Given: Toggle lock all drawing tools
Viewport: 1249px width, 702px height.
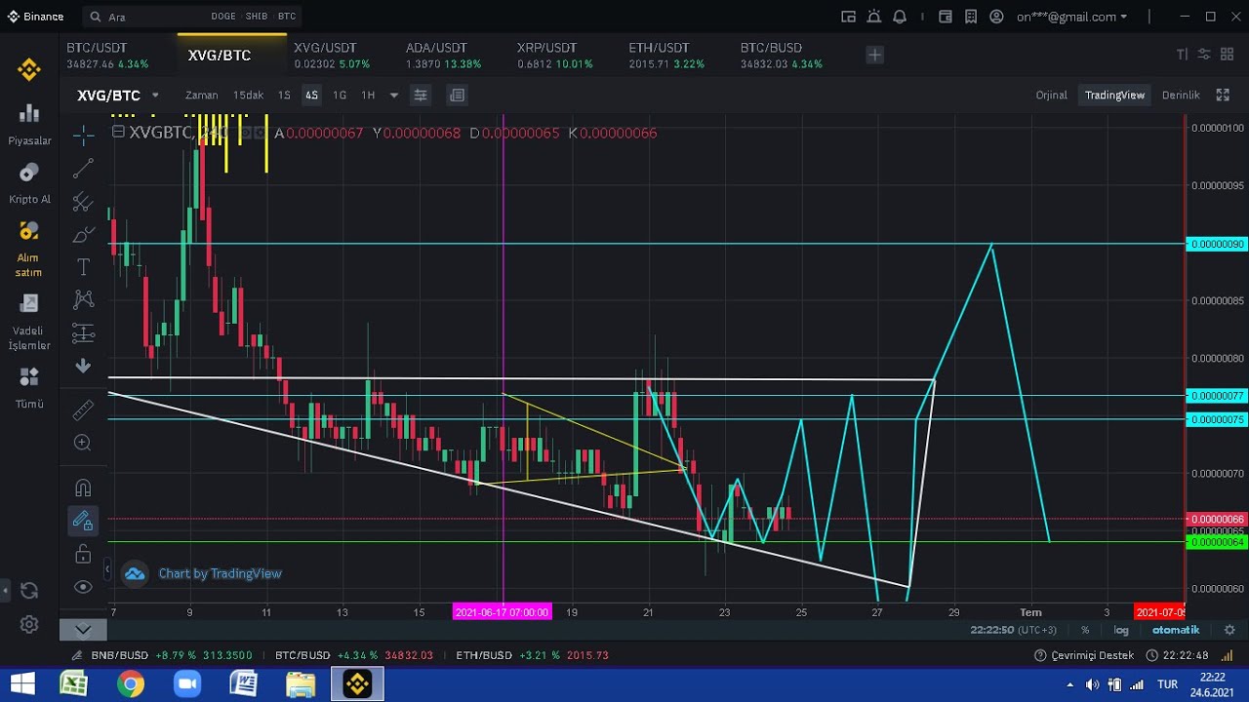Looking at the screenshot, I should (x=83, y=554).
